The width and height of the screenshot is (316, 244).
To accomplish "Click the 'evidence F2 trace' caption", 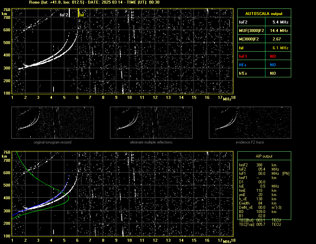I will click(250, 142).
